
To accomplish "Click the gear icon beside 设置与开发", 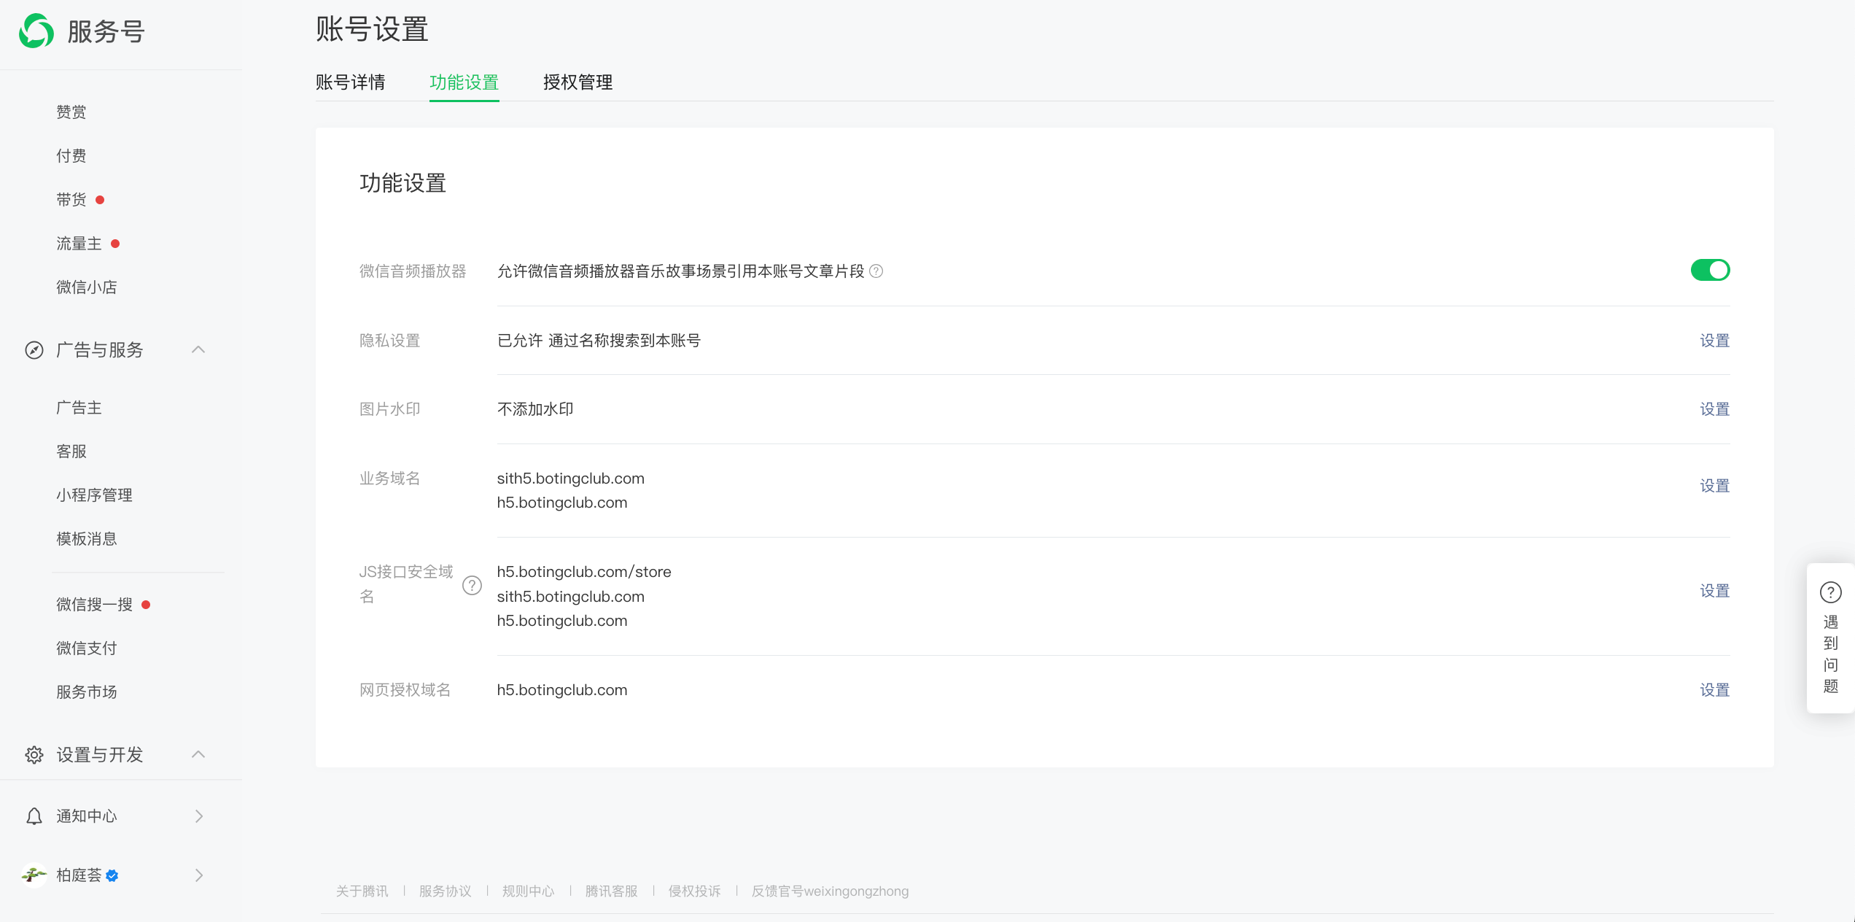I will pyautogui.click(x=34, y=755).
